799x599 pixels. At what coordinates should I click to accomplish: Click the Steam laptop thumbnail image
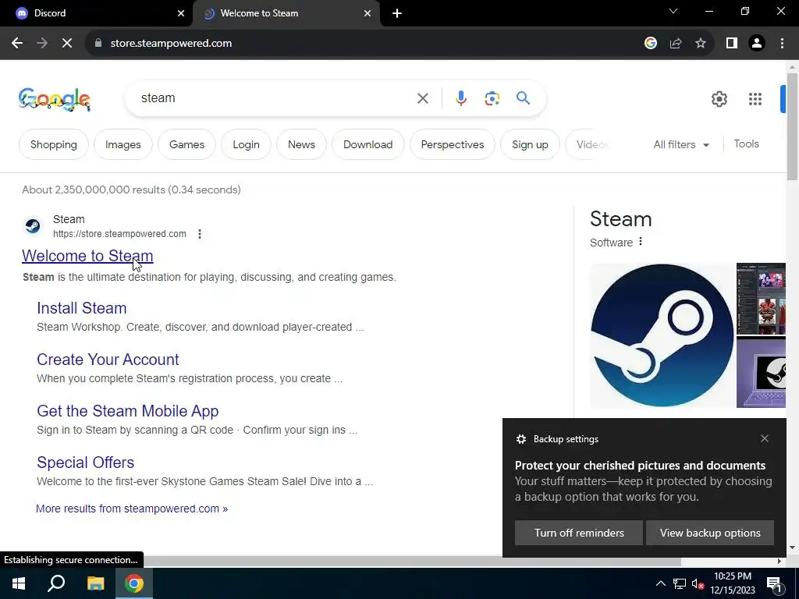pyautogui.click(x=761, y=372)
